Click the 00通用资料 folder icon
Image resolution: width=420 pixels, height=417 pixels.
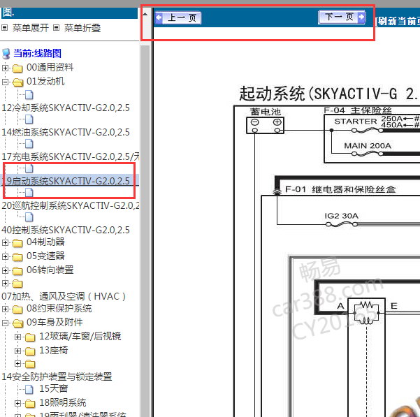(x=17, y=68)
